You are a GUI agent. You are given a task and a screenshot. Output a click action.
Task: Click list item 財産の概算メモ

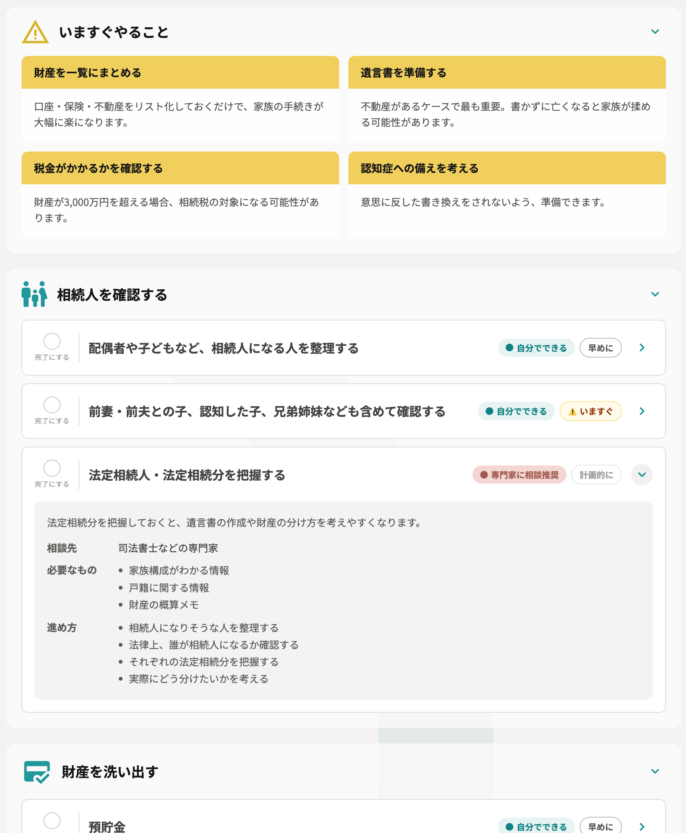click(164, 605)
